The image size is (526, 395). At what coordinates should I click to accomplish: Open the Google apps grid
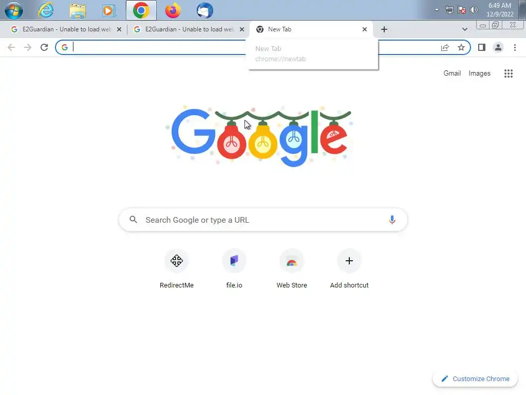pos(508,73)
